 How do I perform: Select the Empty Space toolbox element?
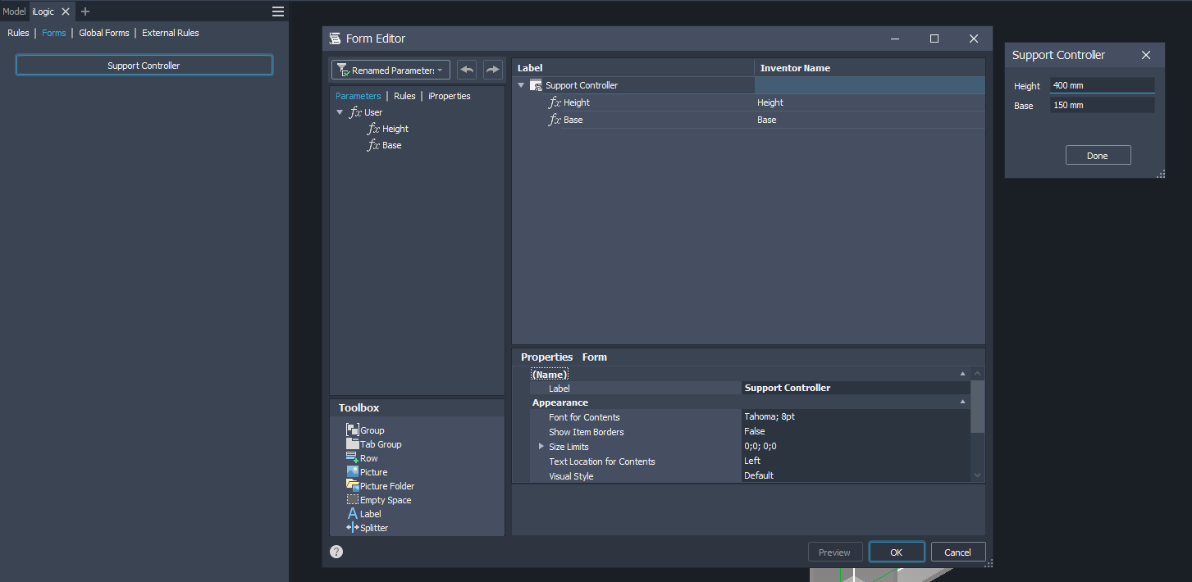coord(384,499)
